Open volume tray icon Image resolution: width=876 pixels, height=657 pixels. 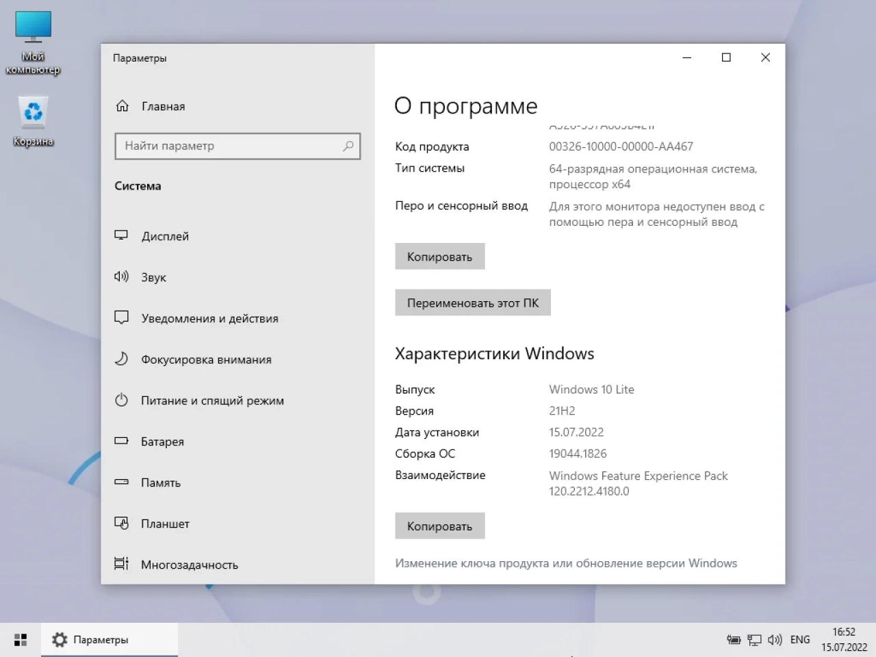(775, 640)
